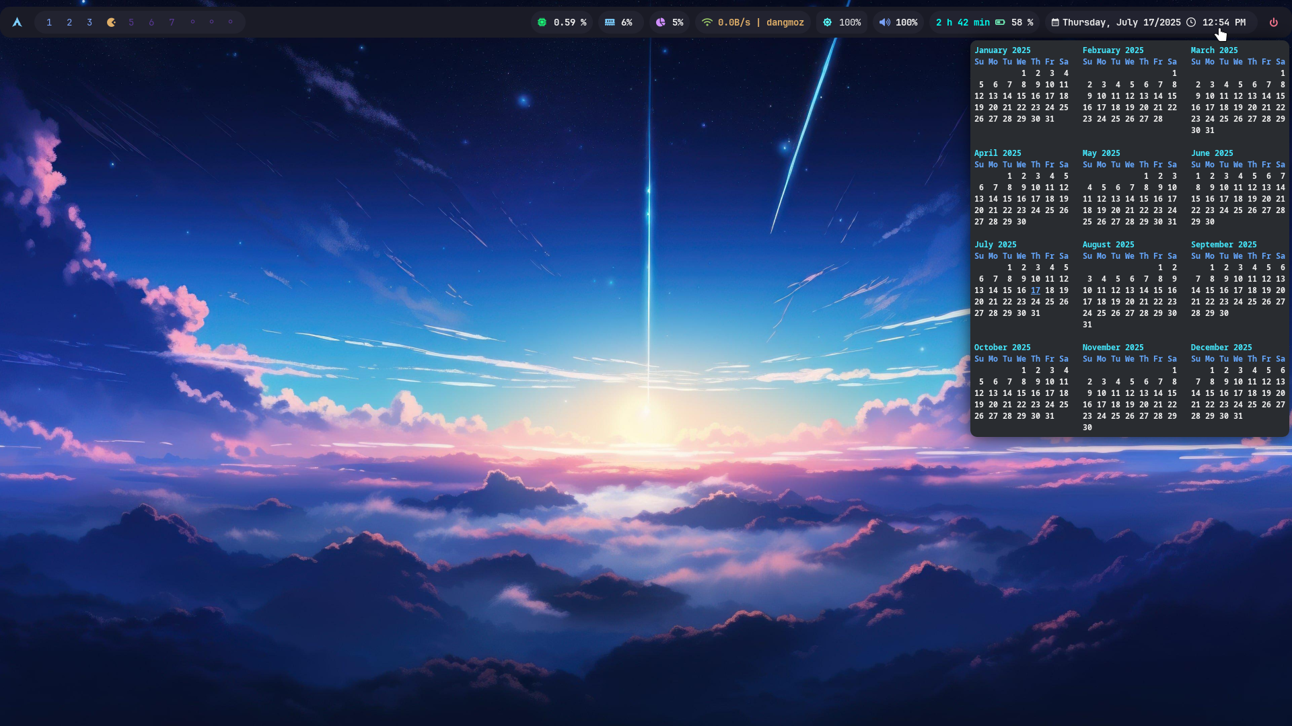This screenshot has height=726, width=1292.
Task: Click the 12:54 PM clock
Action: [x=1223, y=22]
